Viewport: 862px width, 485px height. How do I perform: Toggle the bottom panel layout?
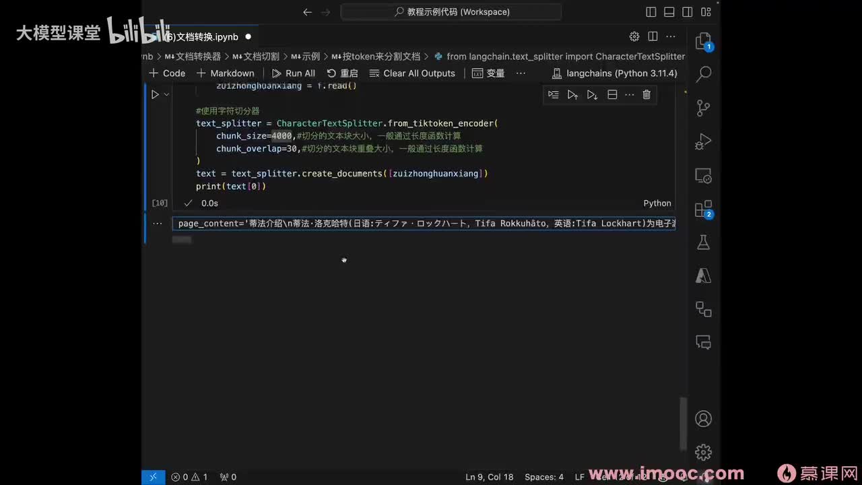tap(669, 11)
